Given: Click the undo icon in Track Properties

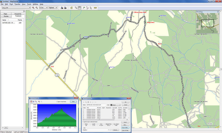Looking at the screenshot, I should 93,102.
